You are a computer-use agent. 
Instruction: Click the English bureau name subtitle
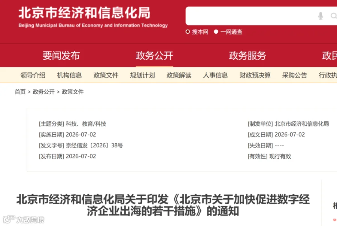tap(93, 25)
